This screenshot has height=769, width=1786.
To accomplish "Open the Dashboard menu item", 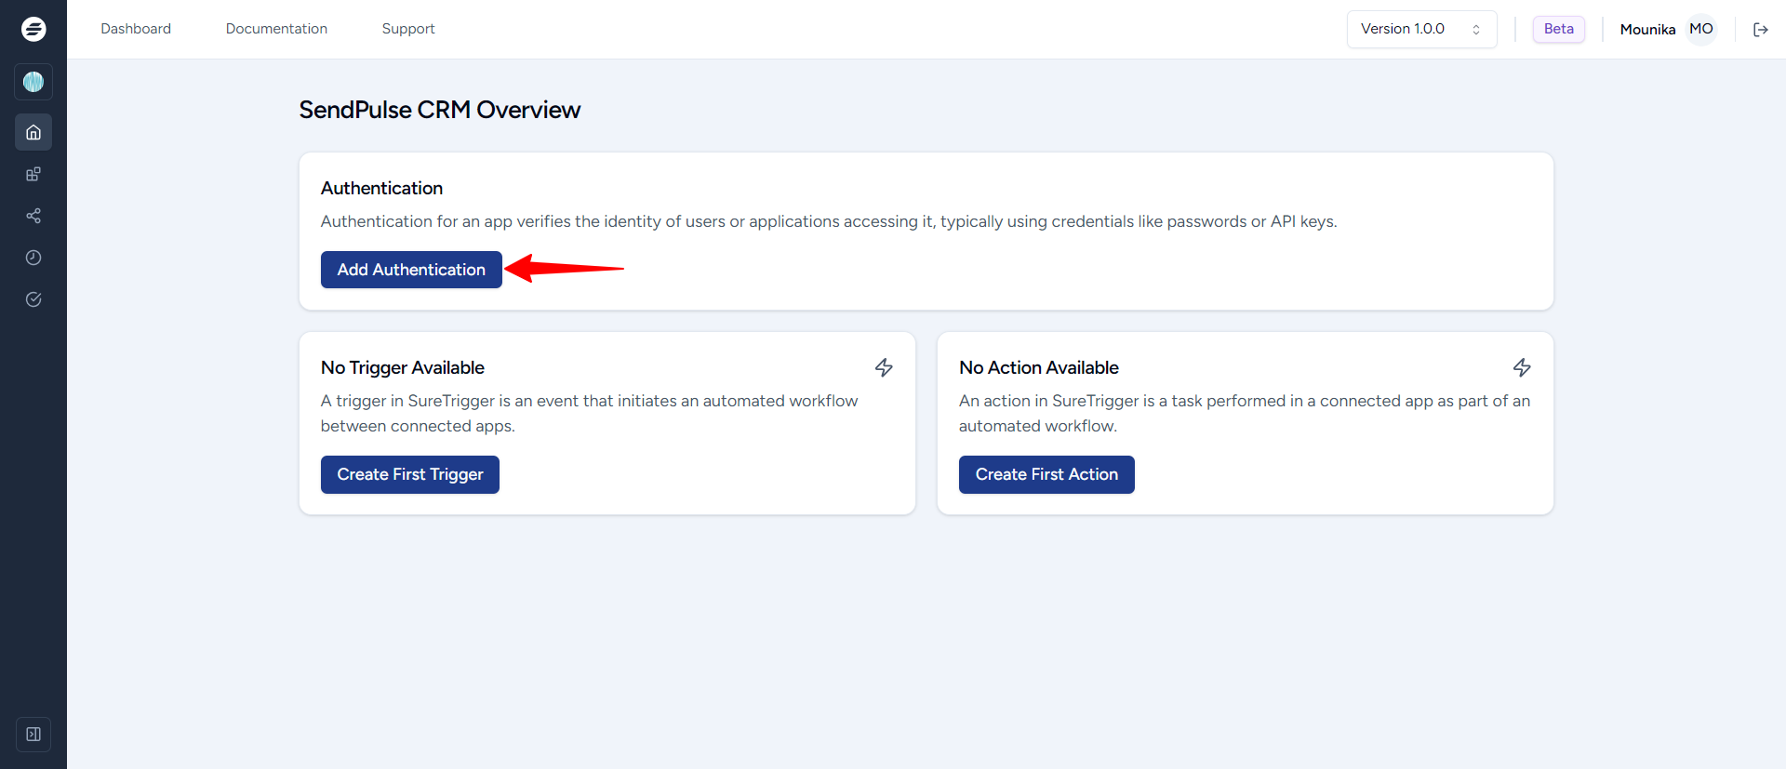I will point(136,29).
